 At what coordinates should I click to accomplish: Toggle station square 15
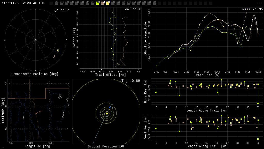tap(128, 3)
